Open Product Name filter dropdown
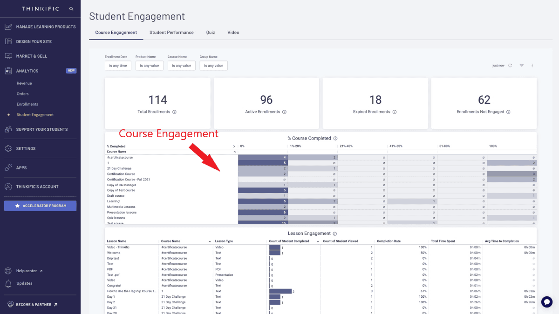559x314 pixels. [150, 66]
